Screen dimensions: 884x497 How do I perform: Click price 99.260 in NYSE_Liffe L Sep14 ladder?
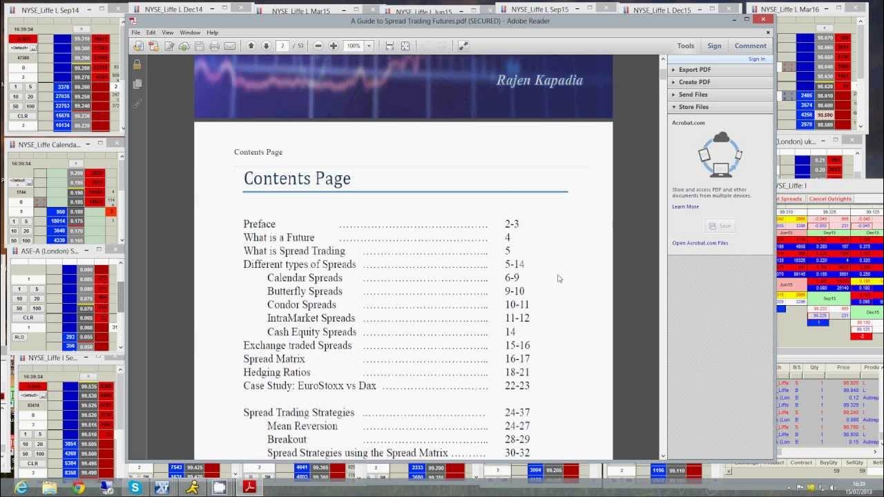point(81,87)
